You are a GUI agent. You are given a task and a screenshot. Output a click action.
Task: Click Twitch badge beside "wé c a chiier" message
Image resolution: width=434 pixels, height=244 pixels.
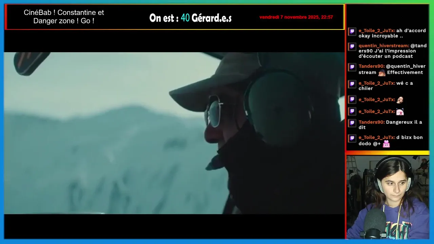352,84
